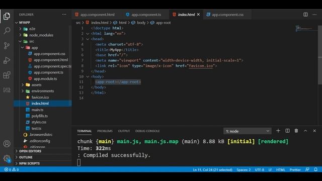Split the editor to the right
The width and height of the screenshot is (322, 181).
point(305,15)
